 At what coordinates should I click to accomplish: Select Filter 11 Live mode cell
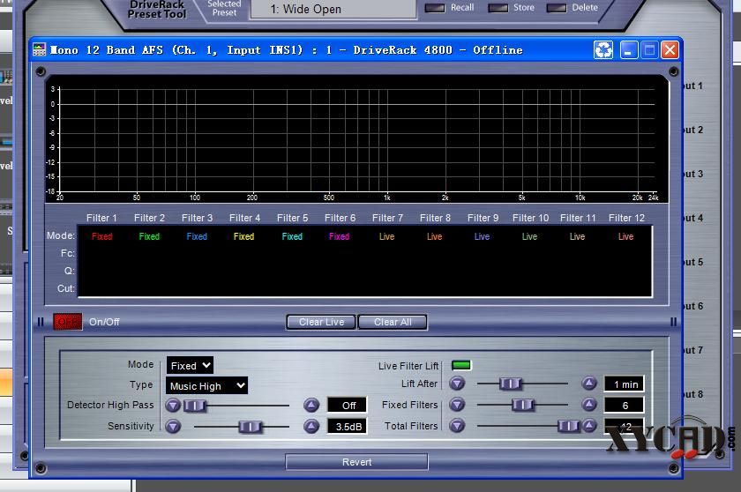[x=577, y=236]
